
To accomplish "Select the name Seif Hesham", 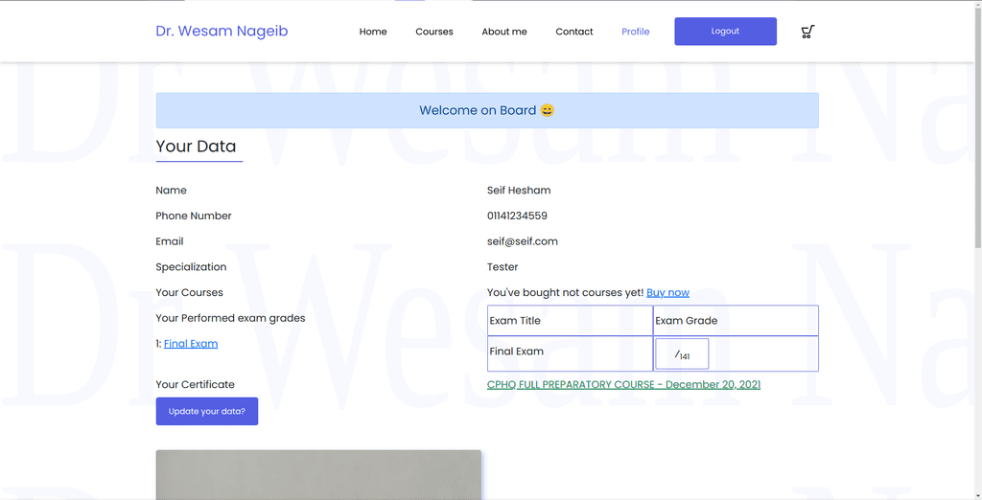I will [519, 191].
